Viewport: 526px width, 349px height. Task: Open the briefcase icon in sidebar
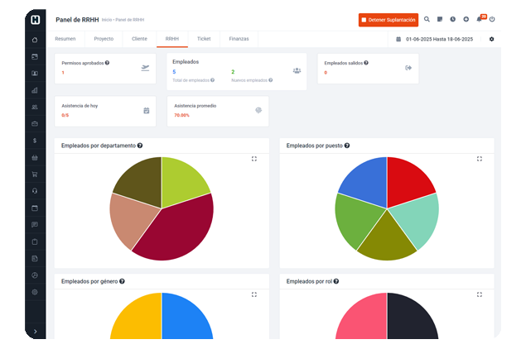click(x=35, y=124)
